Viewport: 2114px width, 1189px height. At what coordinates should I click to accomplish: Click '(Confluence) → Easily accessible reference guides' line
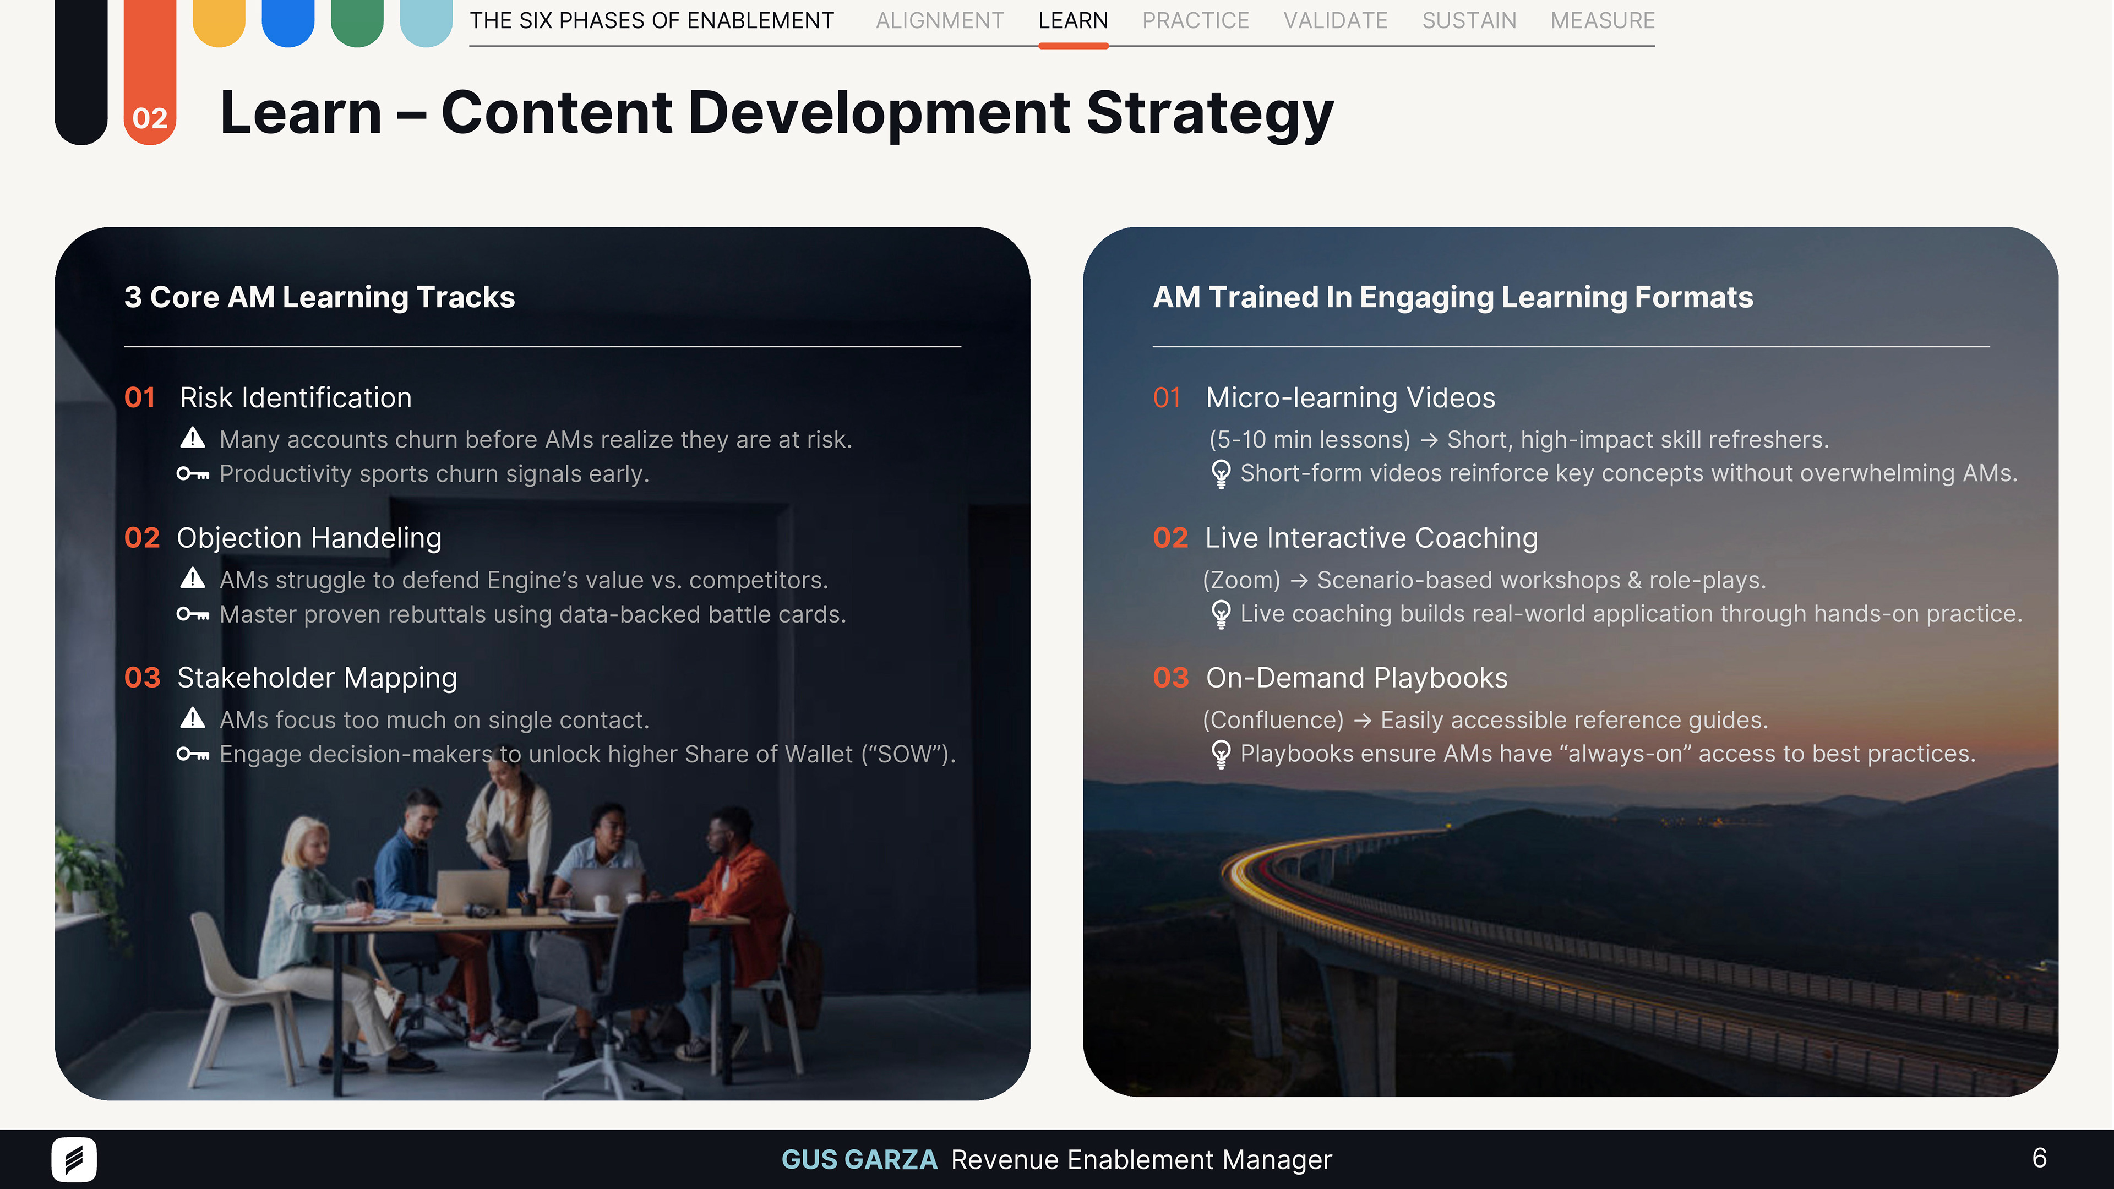click(x=1485, y=719)
